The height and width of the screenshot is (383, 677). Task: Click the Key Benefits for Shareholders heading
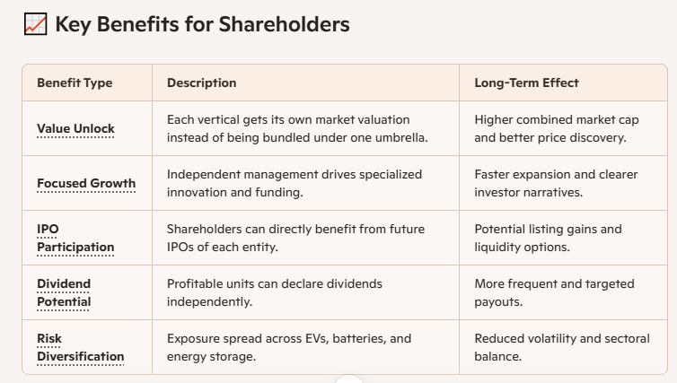pos(203,23)
